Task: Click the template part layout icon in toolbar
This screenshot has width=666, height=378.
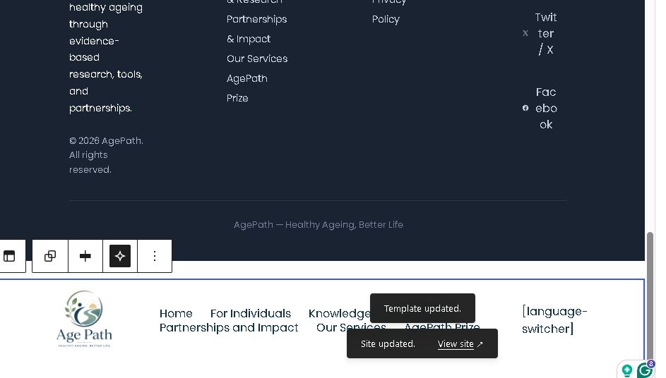Action: 9,256
